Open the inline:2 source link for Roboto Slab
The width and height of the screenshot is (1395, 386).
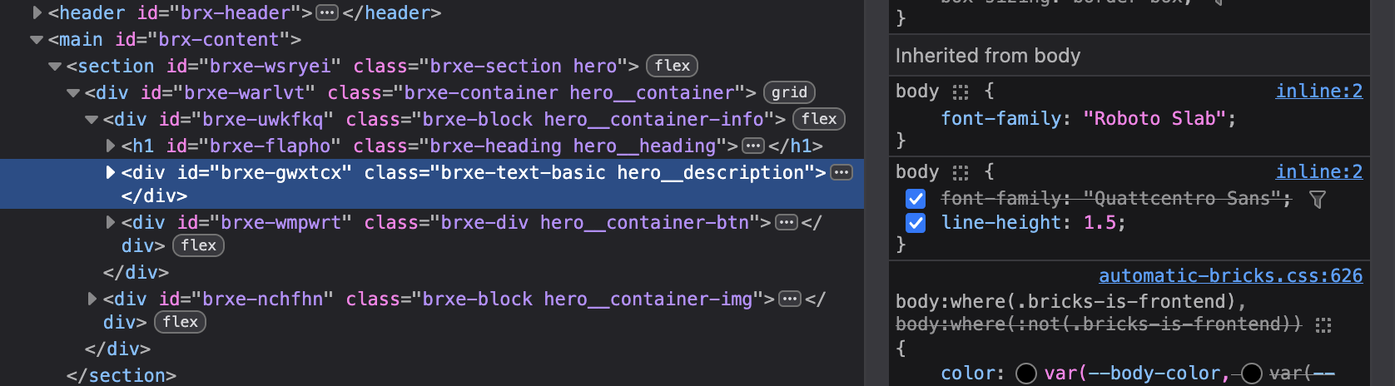coord(1319,91)
